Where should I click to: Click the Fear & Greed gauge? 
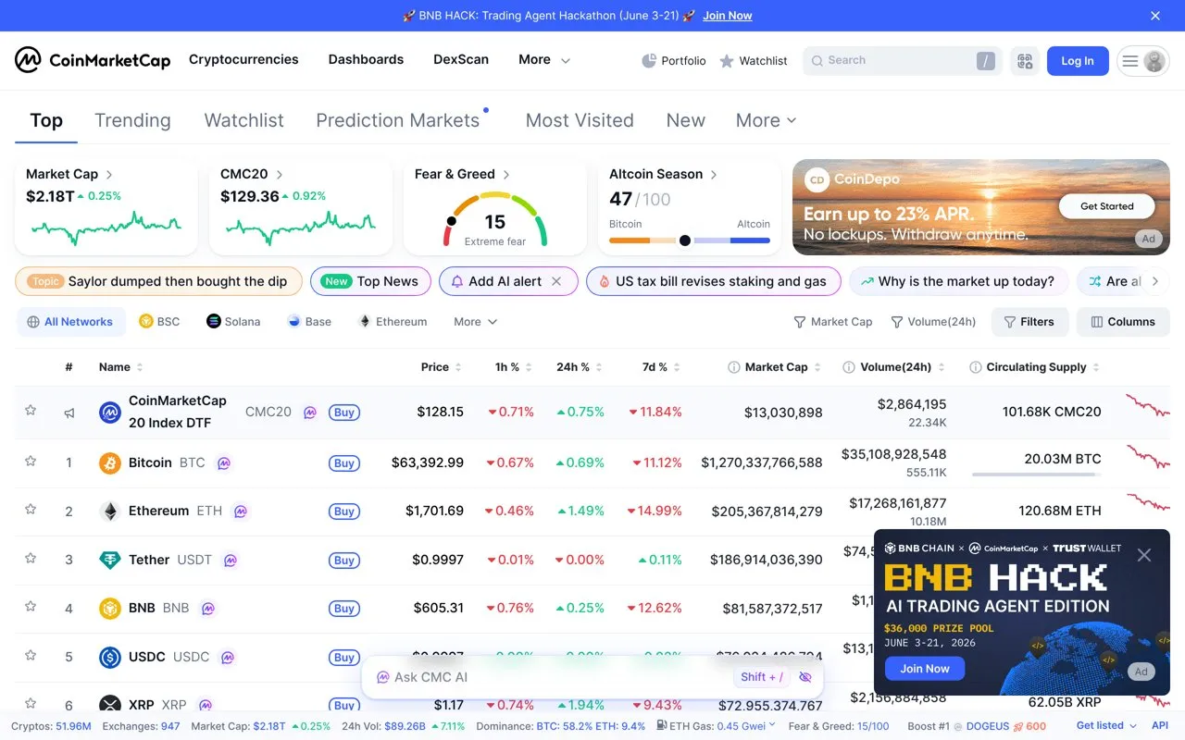[x=495, y=219]
